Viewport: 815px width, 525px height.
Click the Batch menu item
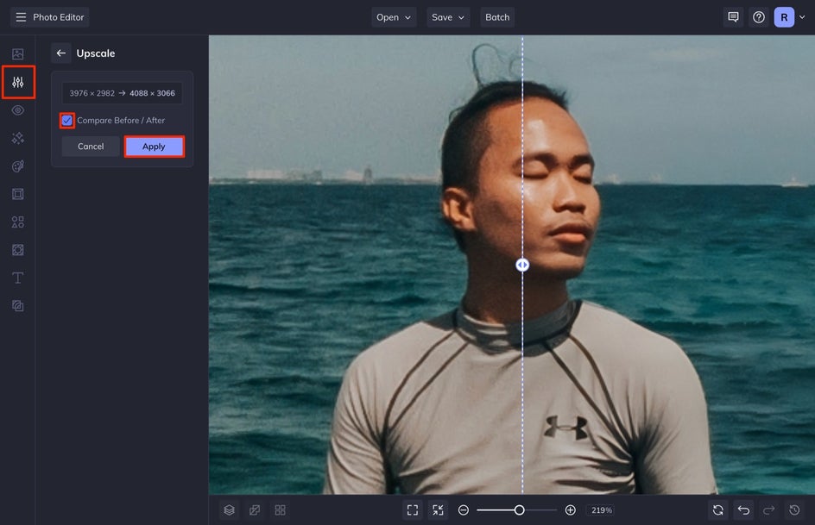497,17
